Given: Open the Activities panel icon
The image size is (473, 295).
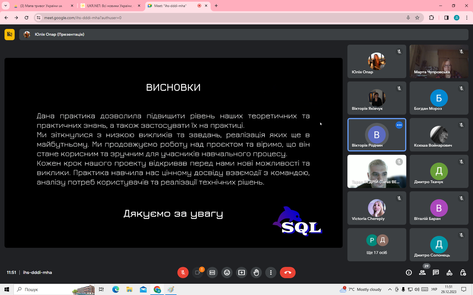Looking at the screenshot, I should click(x=449, y=273).
